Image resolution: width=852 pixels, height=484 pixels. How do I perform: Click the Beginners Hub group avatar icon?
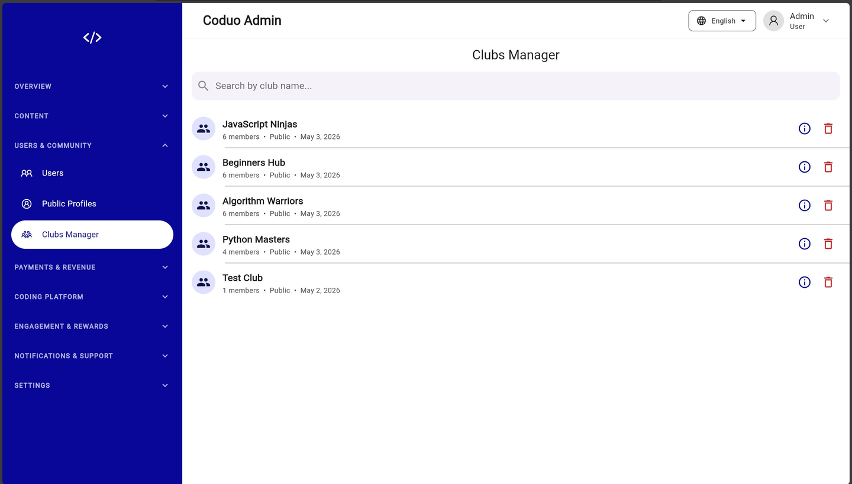point(204,167)
